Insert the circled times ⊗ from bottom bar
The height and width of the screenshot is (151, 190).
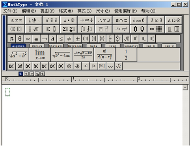point(69,66)
